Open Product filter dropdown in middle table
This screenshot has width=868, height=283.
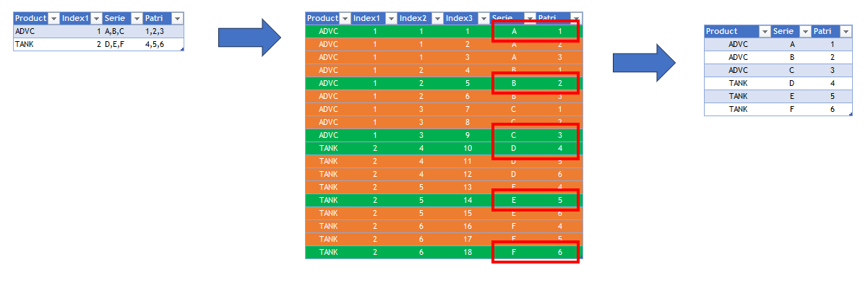click(345, 18)
